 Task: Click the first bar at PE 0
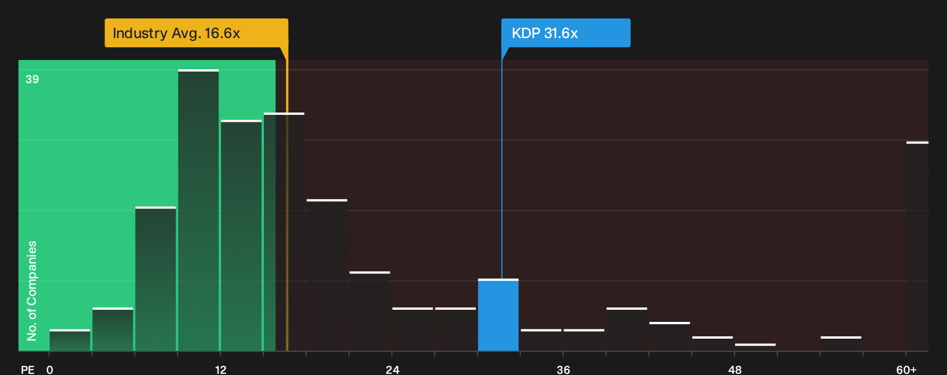coord(70,340)
